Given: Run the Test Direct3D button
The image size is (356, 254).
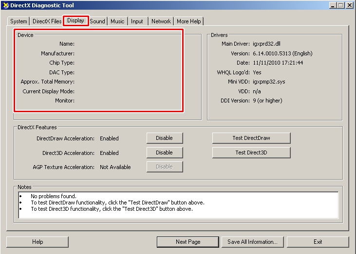Looking at the screenshot, I should click(251, 152).
